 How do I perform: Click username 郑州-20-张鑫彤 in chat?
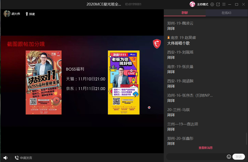click(180, 138)
